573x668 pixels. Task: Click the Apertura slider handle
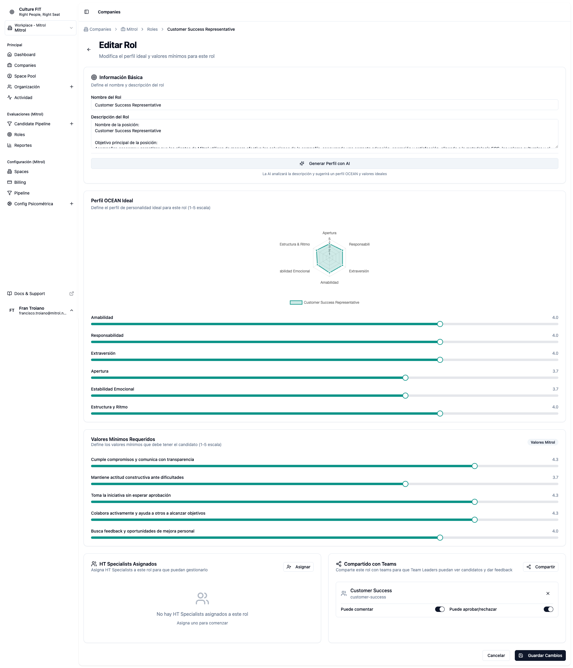click(405, 378)
